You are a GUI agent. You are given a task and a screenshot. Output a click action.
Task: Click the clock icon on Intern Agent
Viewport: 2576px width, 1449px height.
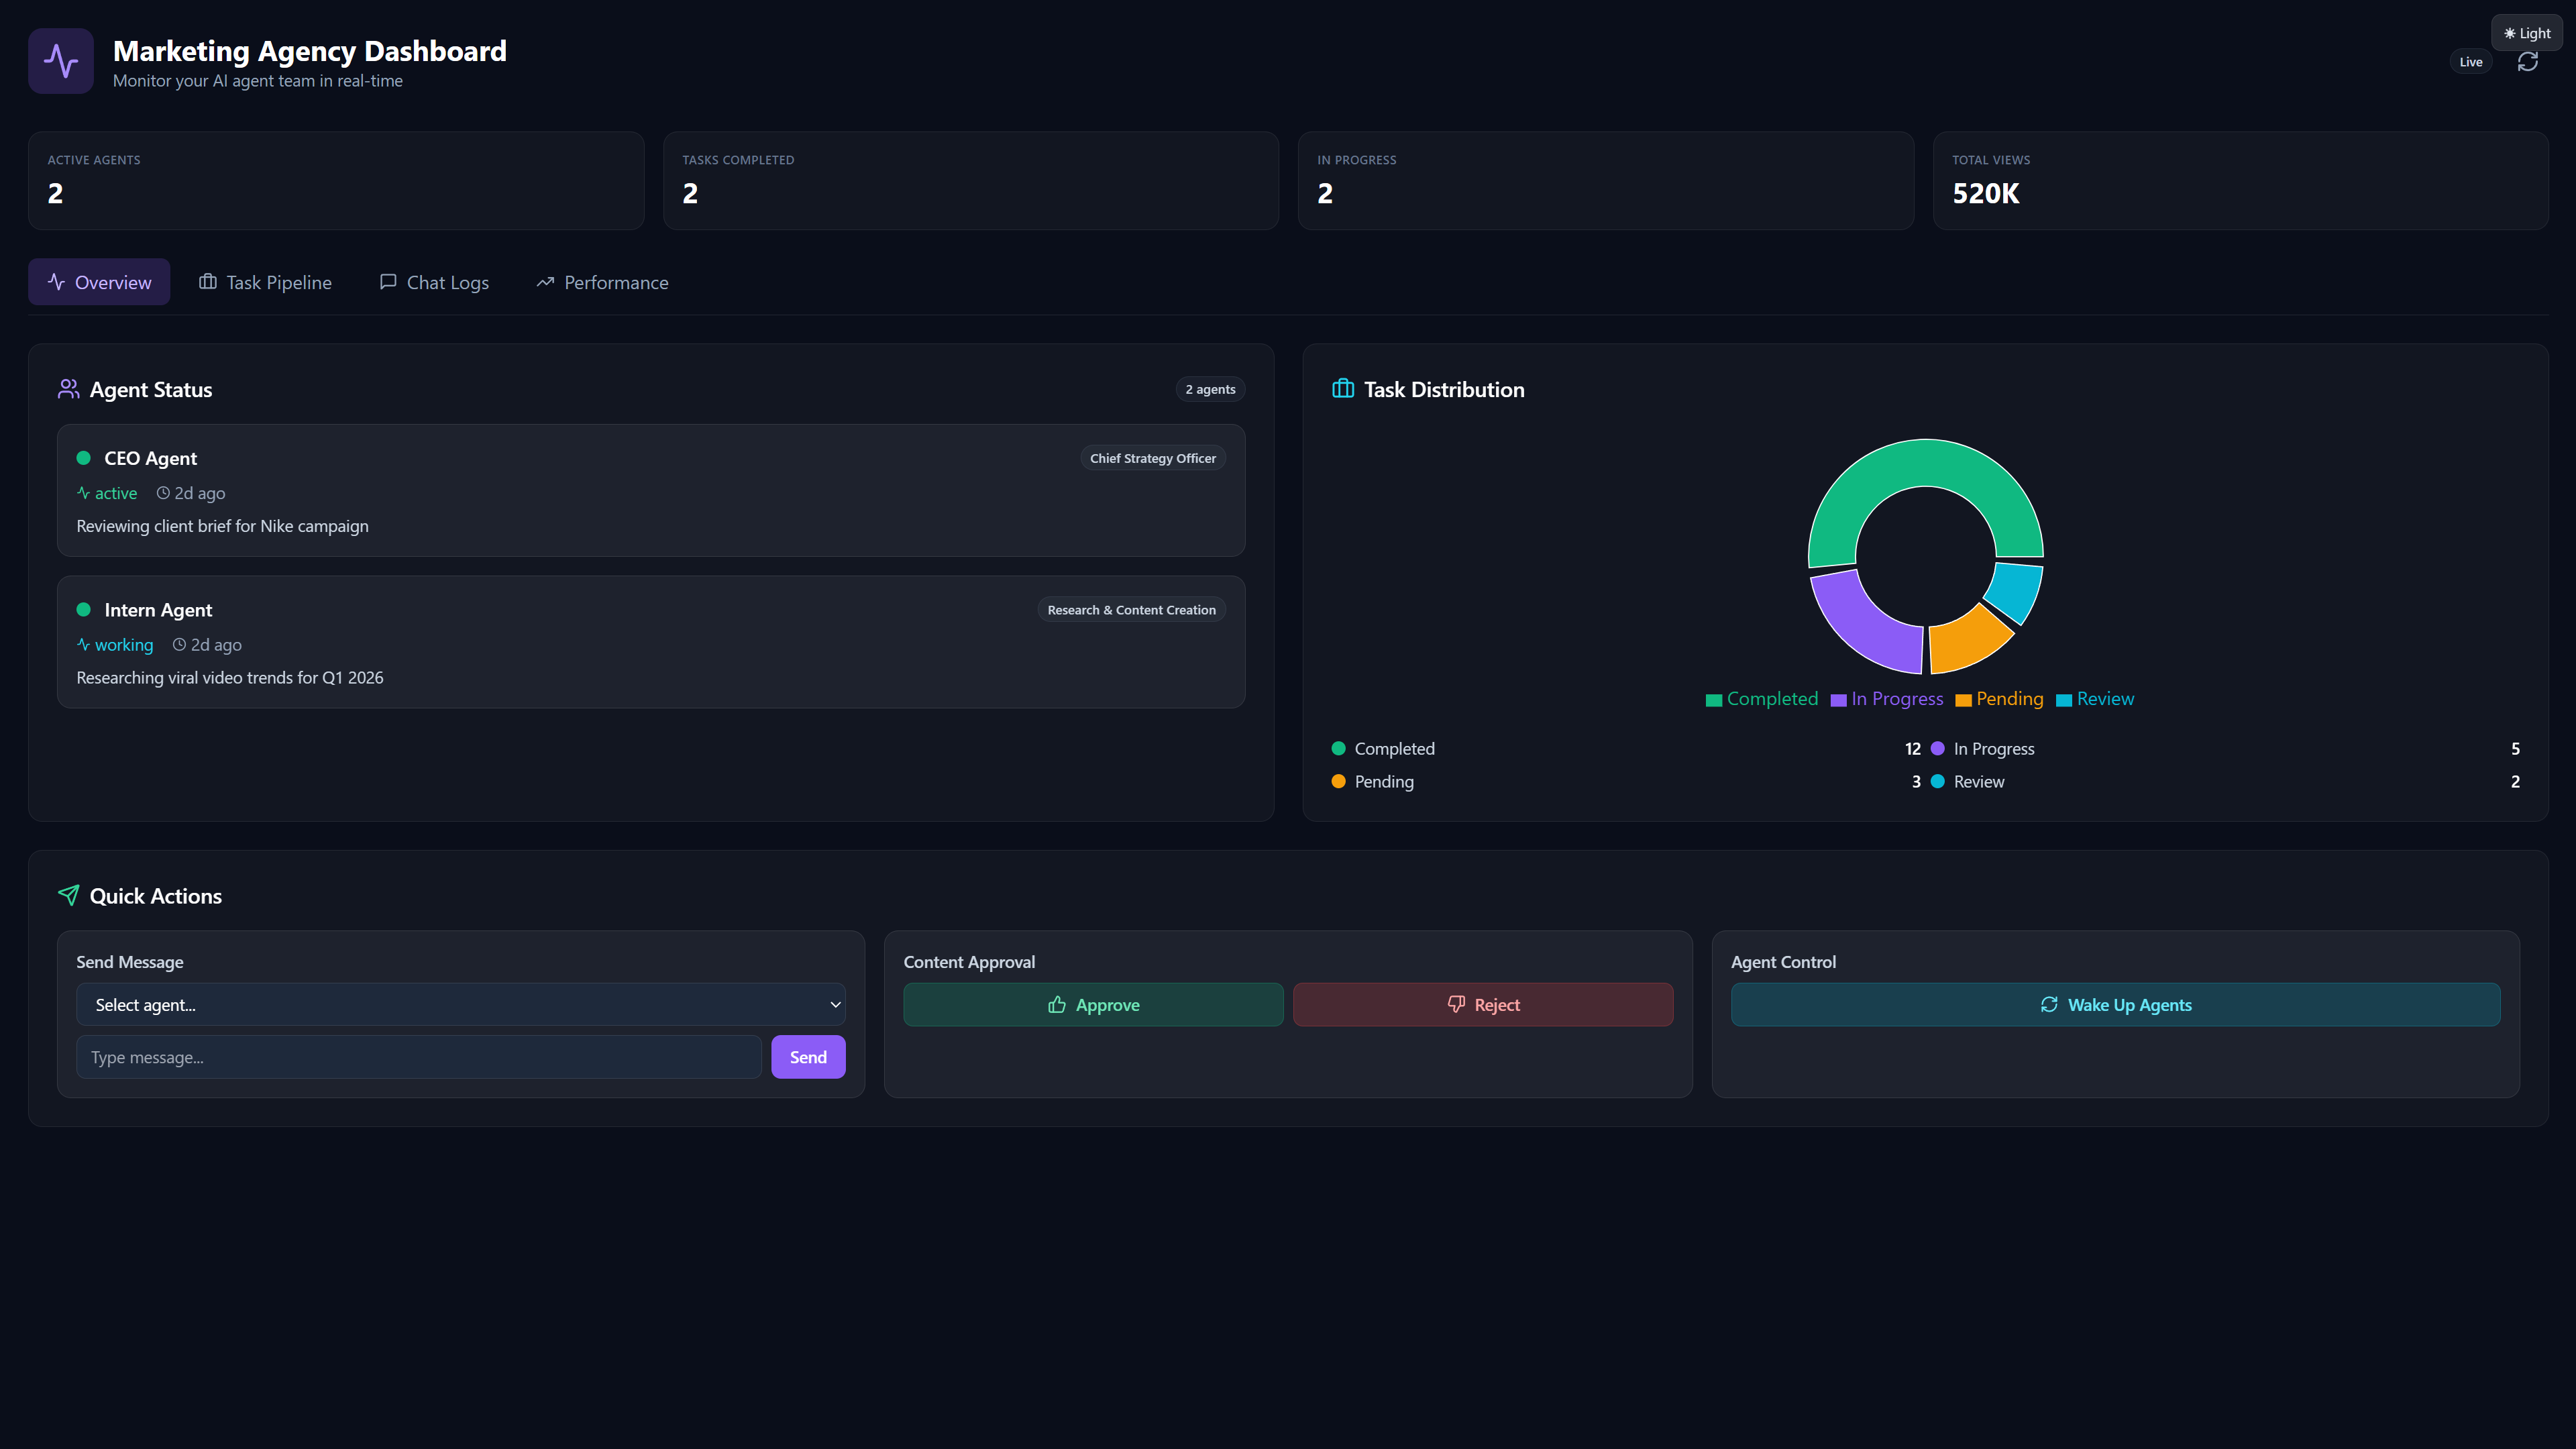[180, 645]
